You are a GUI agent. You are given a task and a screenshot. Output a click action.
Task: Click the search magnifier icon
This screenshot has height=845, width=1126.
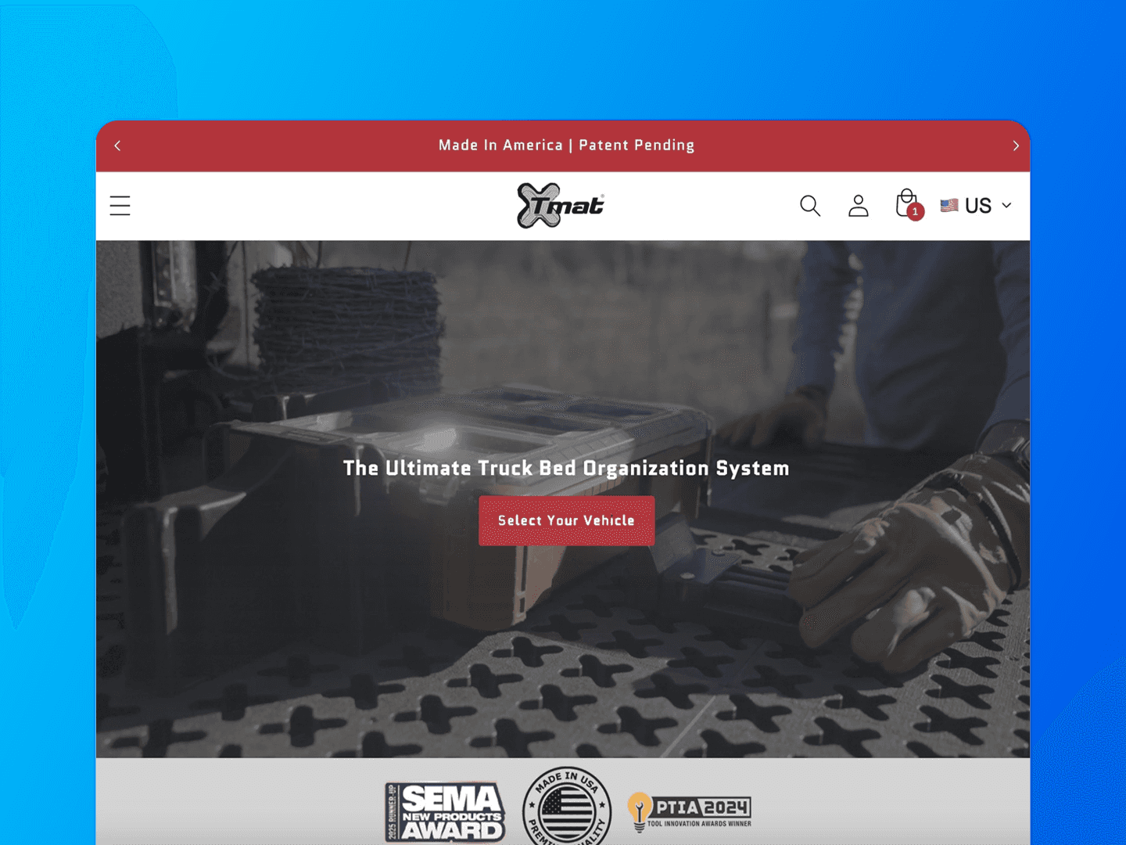(810, 206)
